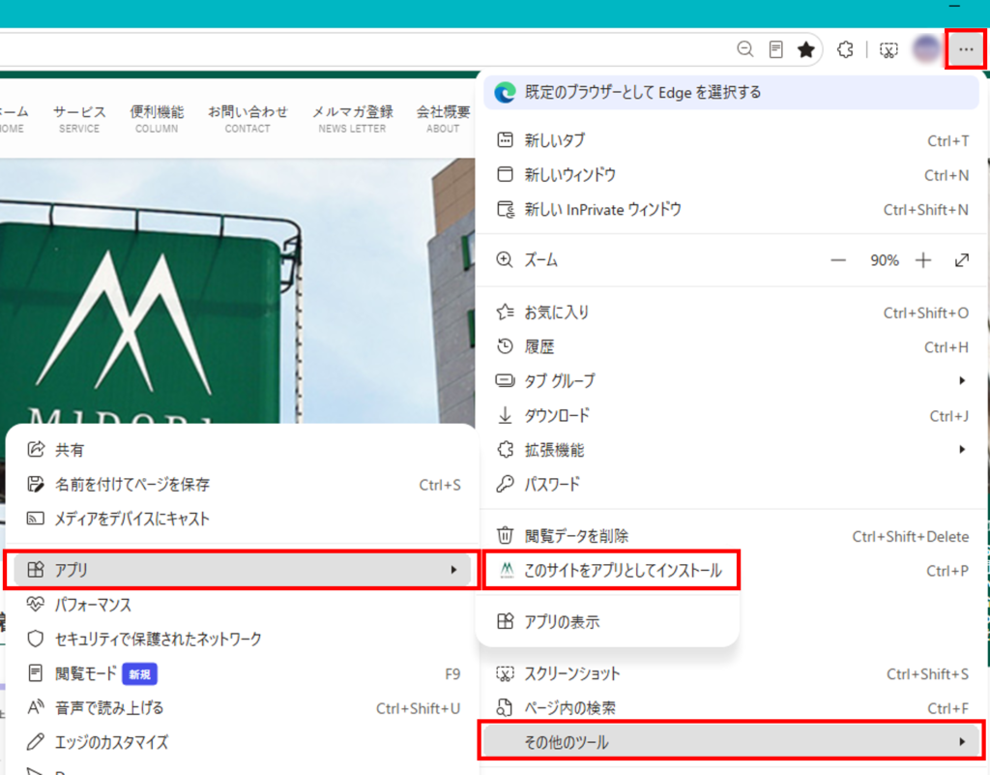Click the MIDORI site logo icon in menu

click(x=507, y=570)
